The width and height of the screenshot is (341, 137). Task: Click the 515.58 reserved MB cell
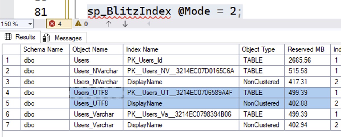[x=307, y=71]
